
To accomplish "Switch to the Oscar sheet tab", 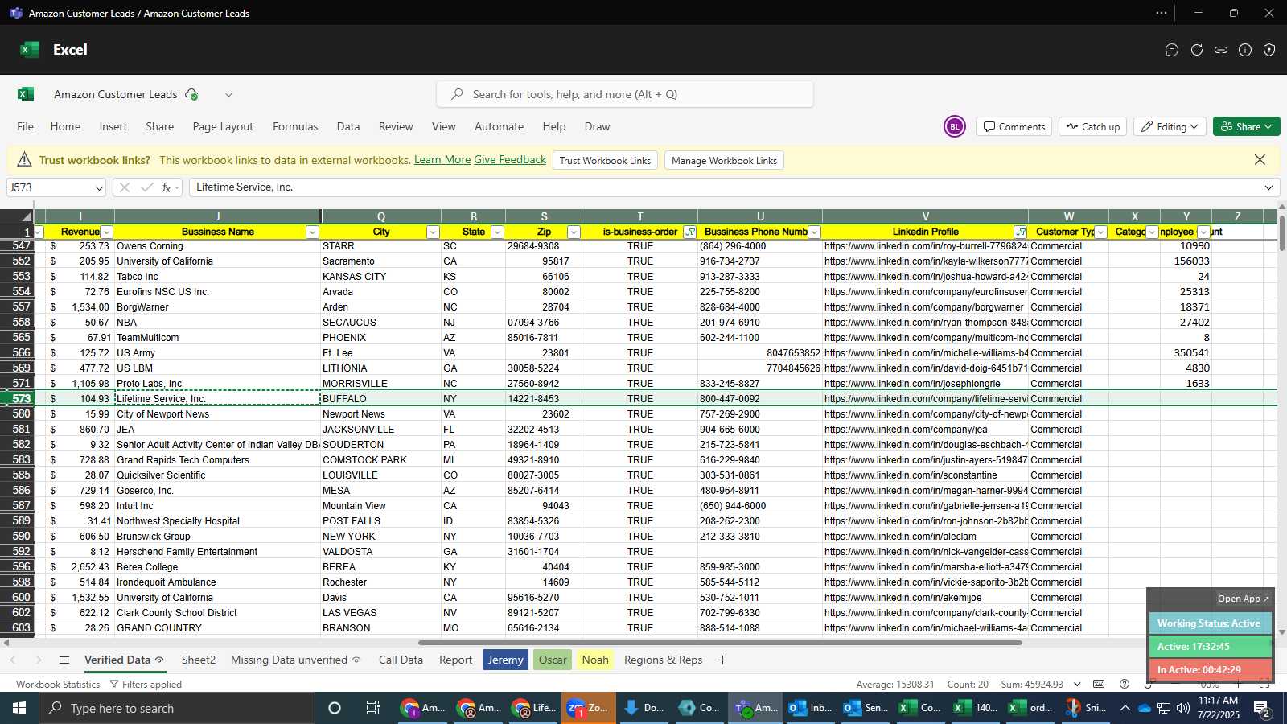I will tap(553, 660).
